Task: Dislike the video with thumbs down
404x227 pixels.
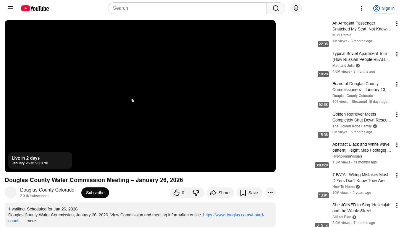Action: click(196, 192)
